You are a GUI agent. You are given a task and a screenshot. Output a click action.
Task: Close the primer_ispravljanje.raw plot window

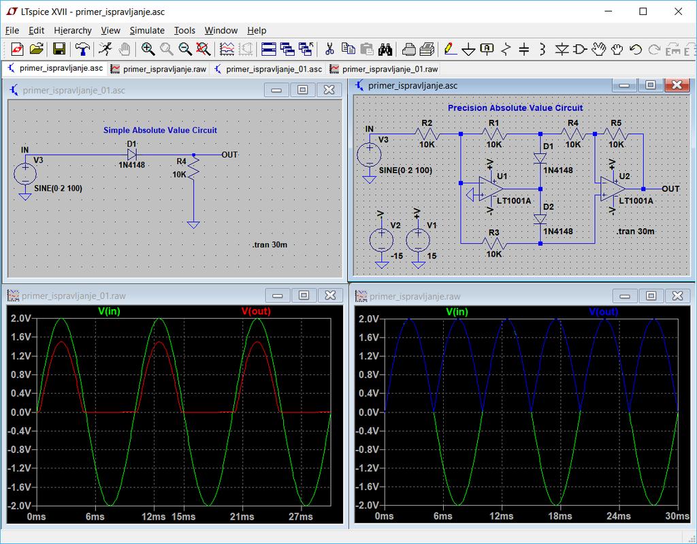click(x=677, y=295)
